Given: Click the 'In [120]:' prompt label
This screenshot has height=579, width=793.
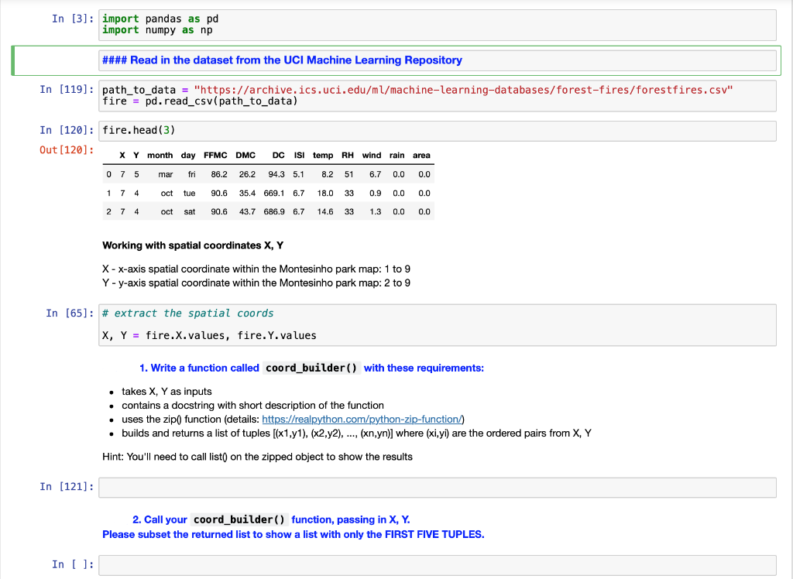Looking at the screenshot, I should [x=65, y=130].
